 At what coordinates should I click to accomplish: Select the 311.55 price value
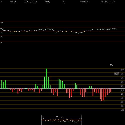[116, 73]
